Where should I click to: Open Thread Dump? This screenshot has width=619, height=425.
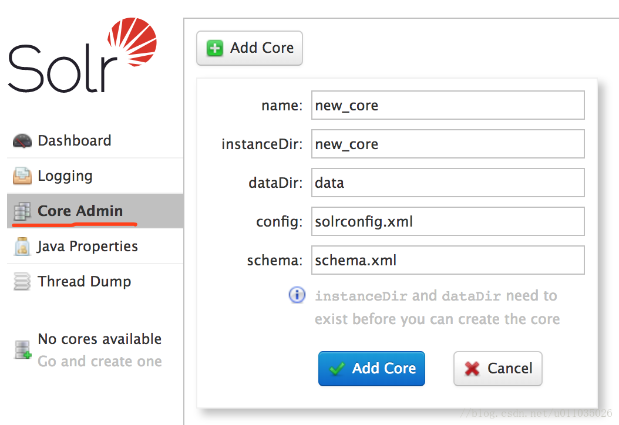(95, 281)
